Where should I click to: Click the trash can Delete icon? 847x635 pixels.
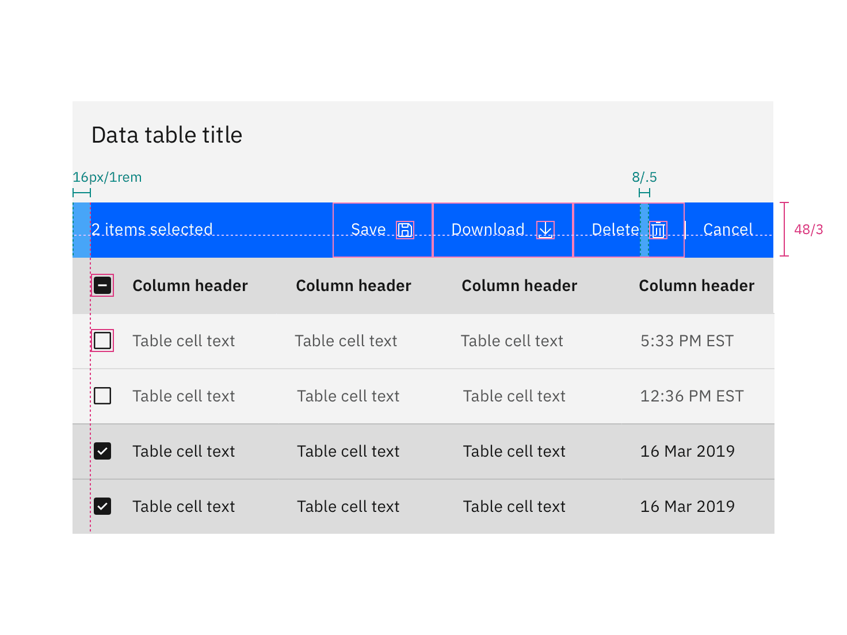(658, 229)
